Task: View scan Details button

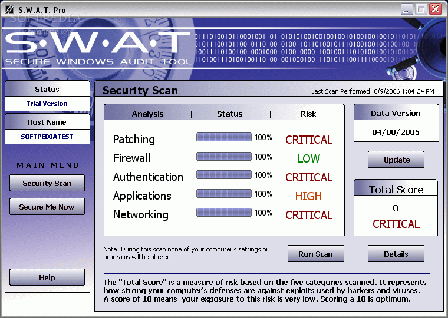Action: coord(396,253)
